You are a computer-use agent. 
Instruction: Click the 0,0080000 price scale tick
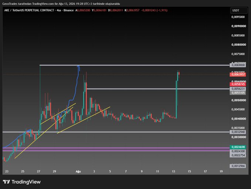point(238,44)
